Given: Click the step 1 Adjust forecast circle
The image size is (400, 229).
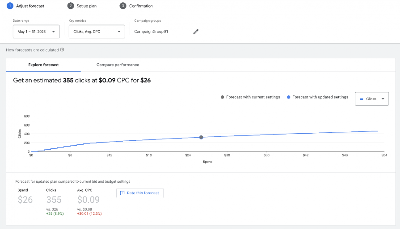Looking at the screenshot, I should tap(10, 6).
